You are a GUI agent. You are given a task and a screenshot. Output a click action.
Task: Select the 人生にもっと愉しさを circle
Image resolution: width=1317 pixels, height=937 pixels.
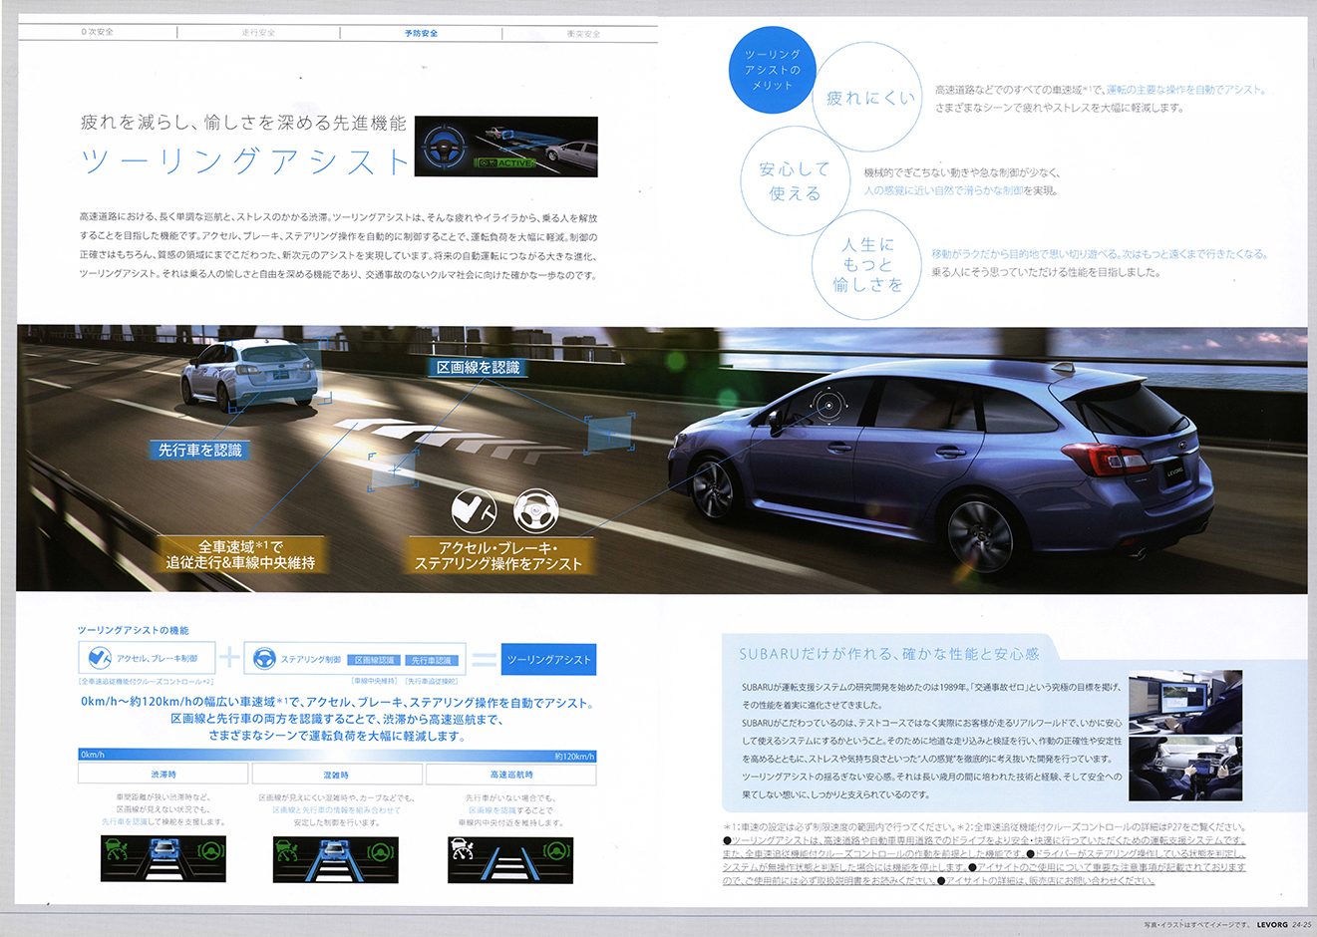(866, 264)
